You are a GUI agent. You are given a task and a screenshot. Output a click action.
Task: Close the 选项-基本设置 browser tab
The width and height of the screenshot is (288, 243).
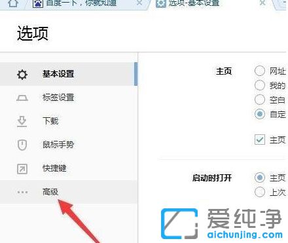tap(262, 3)
